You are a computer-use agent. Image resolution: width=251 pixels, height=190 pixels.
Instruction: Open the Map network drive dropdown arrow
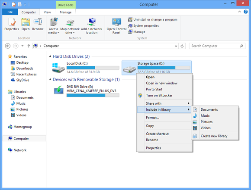point(74,33)
